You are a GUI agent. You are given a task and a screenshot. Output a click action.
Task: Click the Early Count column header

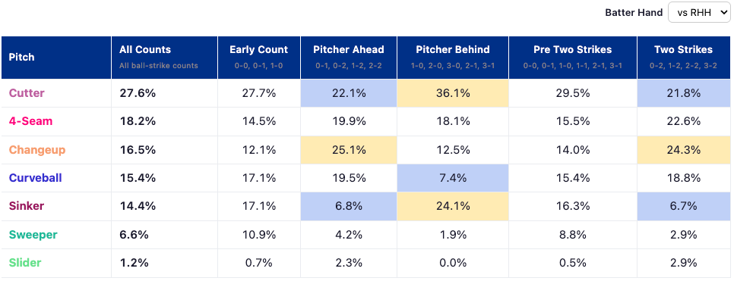tap(259, 58)
